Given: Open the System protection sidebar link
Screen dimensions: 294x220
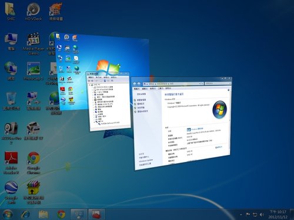Looking at the screenshot, I should pos(141,107).
